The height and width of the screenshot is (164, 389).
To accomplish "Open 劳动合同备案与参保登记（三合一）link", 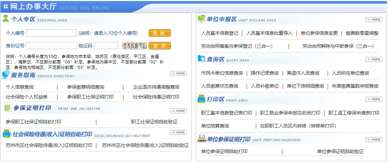I will [x=237, y=46].
